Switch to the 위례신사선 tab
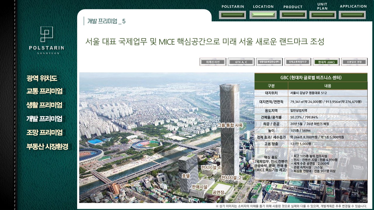 point(213,62)
